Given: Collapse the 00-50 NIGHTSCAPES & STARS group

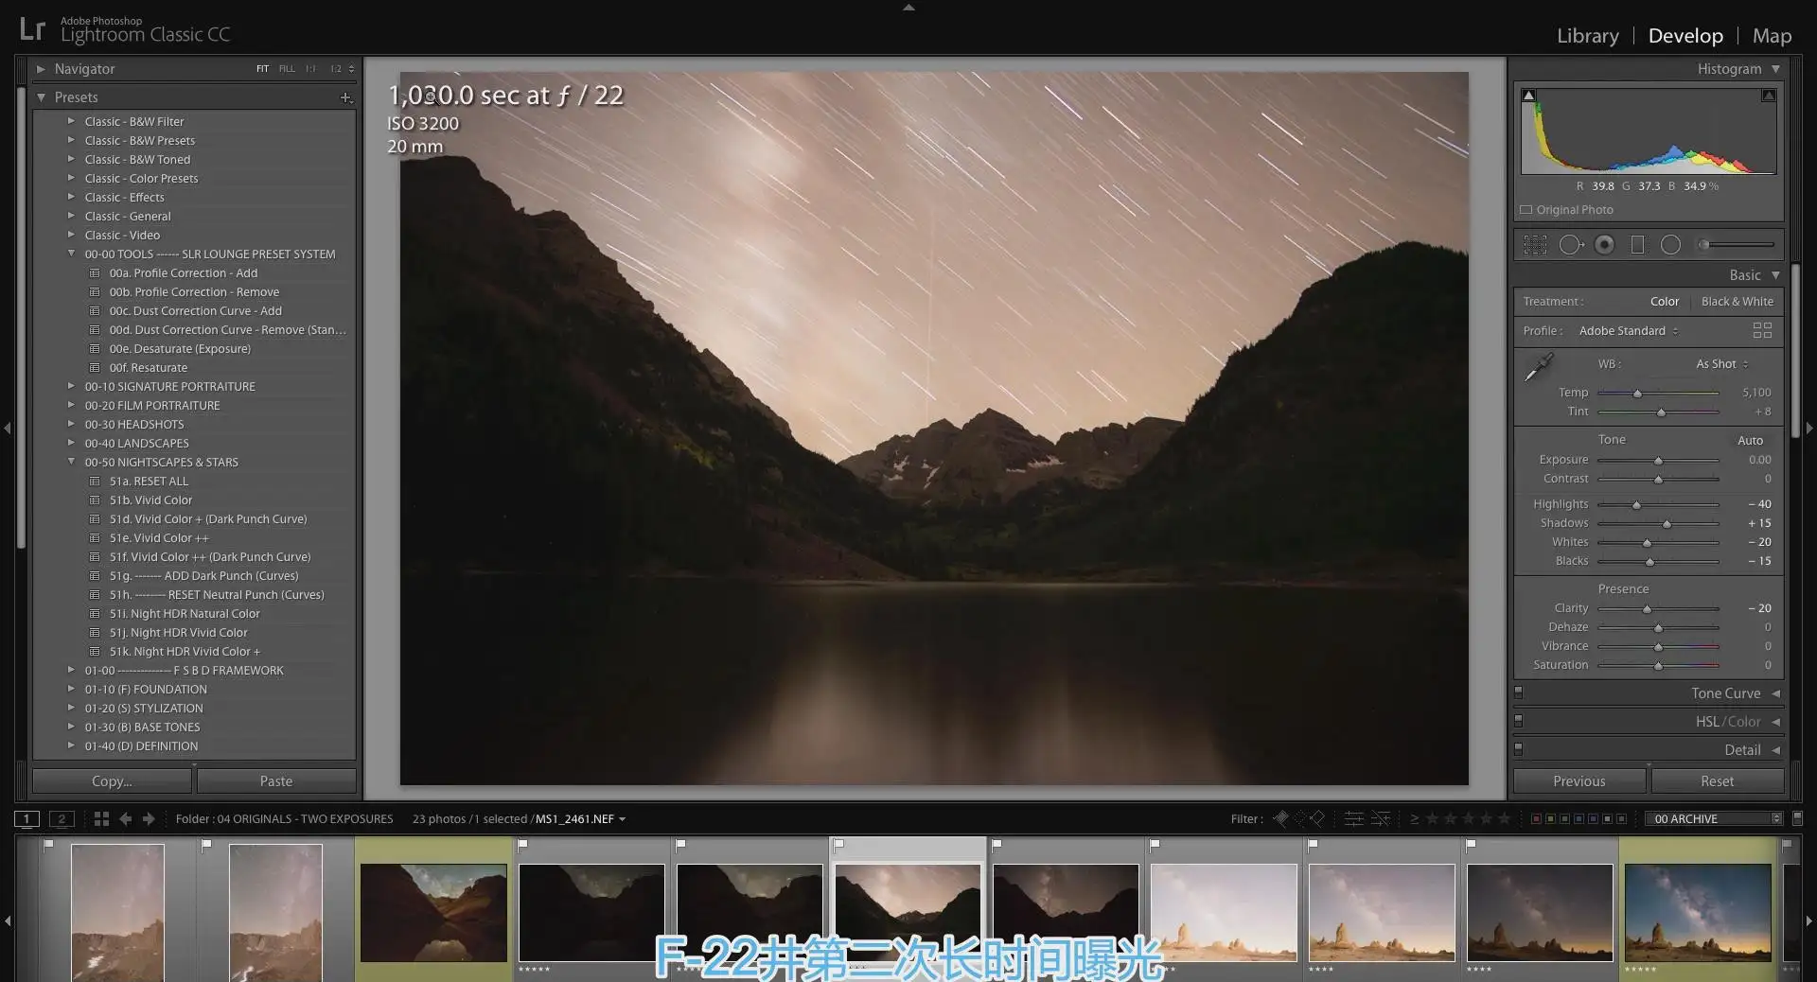Looking at the screenshot, I should (71, 462).
